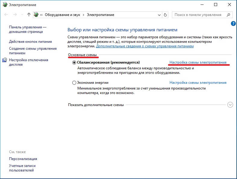Click the Электропитание title bar icon
237x179 pixels.
click(x=4, y=5)
